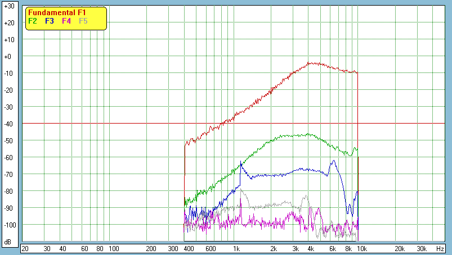Click the red fundamental curve peak near 4k

pos(310,63)
